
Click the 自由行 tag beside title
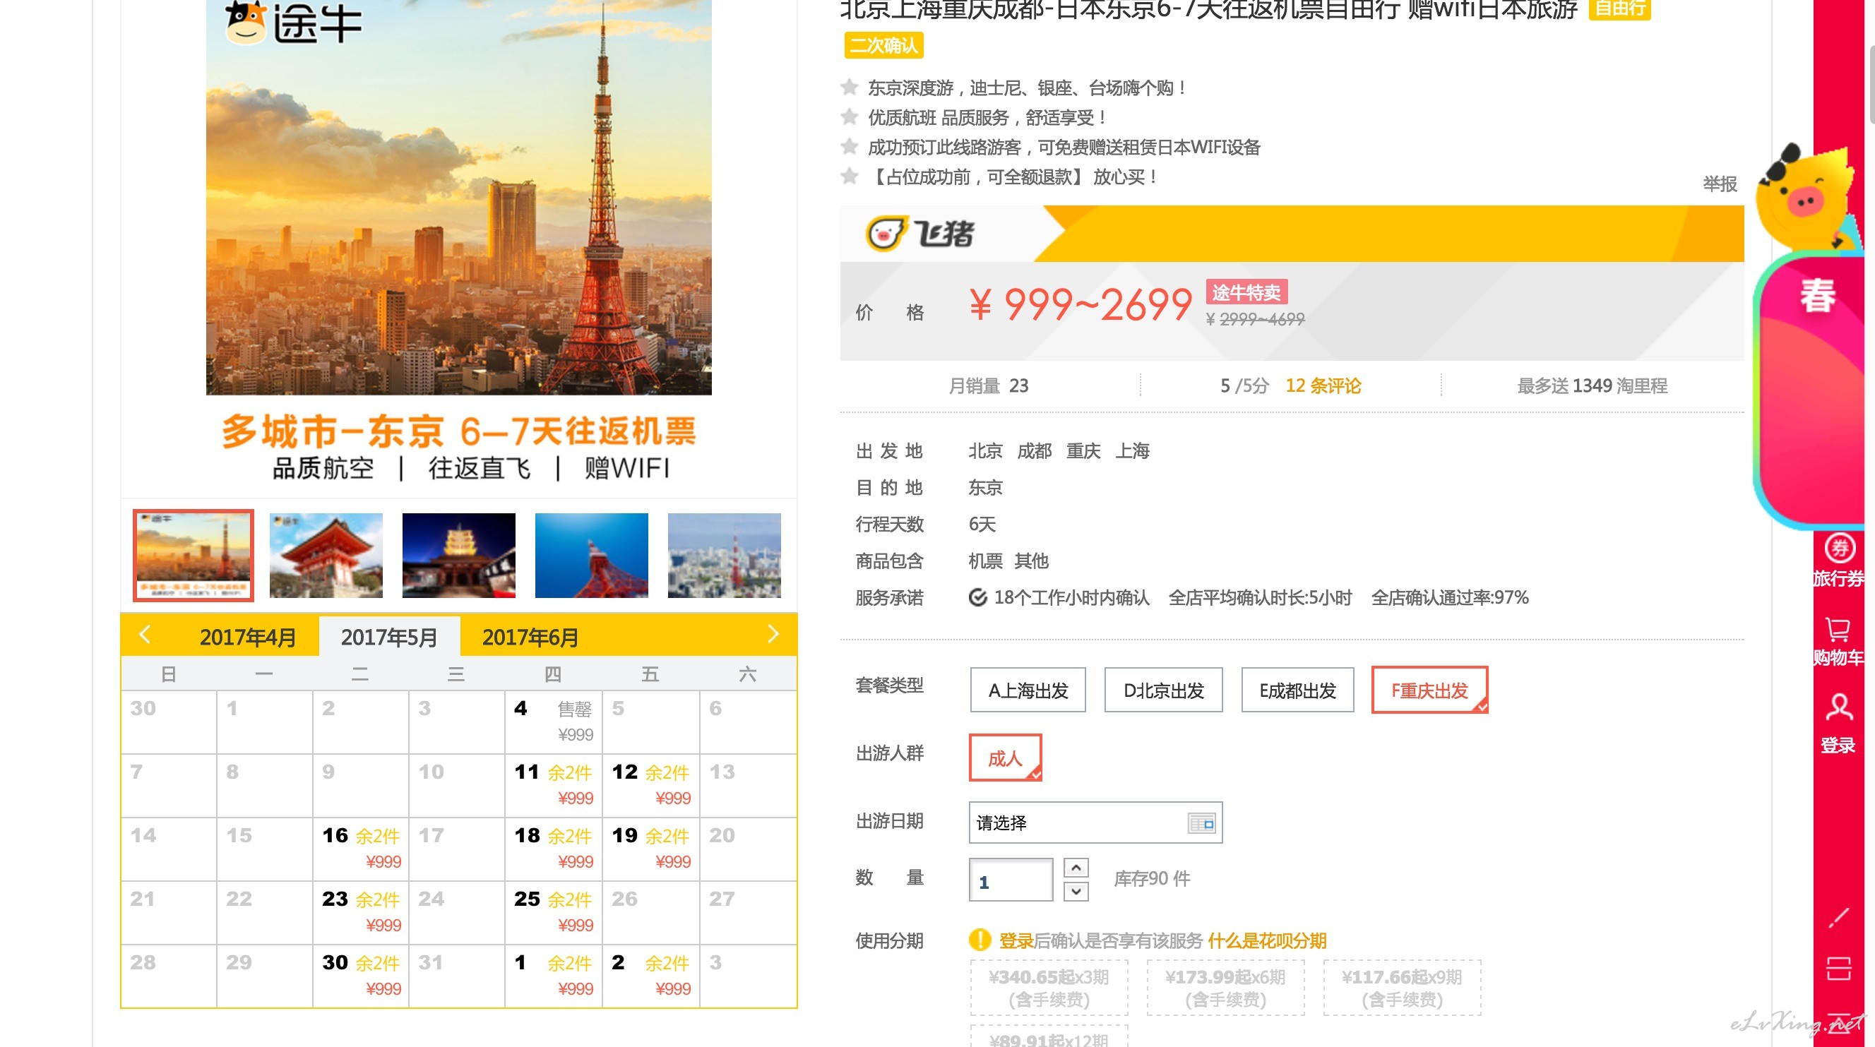[x=1619, y=8]
